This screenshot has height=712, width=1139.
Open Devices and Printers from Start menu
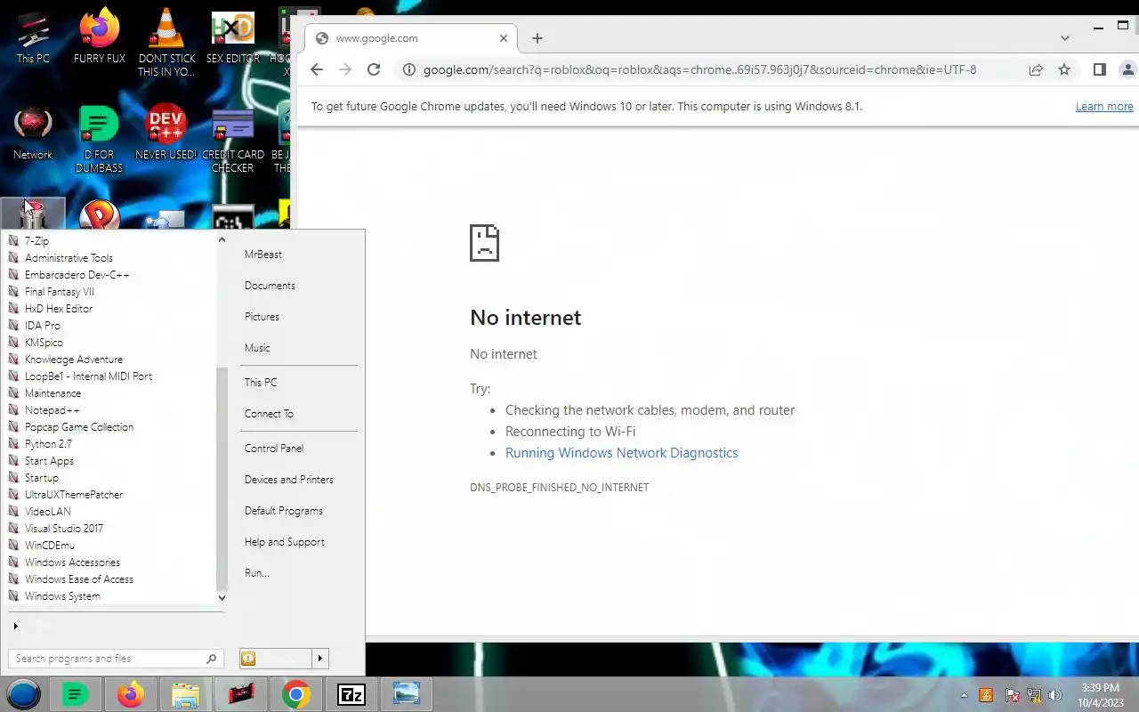coord(289,480)
